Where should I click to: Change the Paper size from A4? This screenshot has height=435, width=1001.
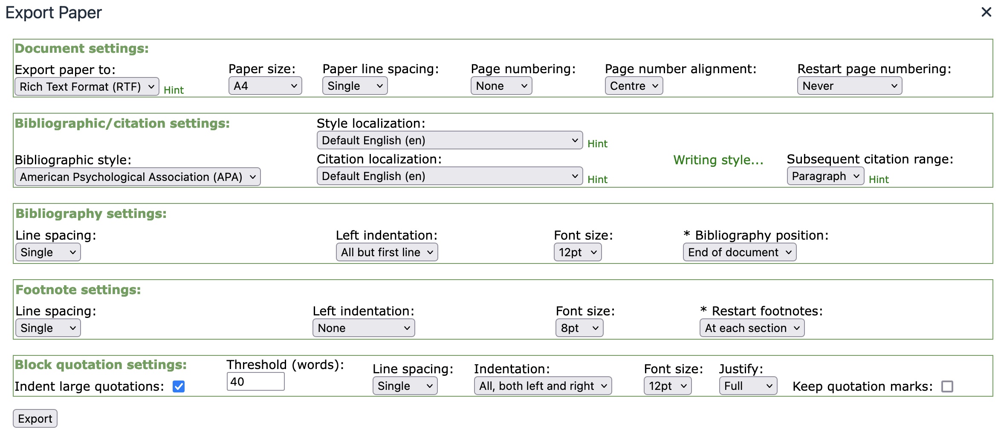point(264,86)
